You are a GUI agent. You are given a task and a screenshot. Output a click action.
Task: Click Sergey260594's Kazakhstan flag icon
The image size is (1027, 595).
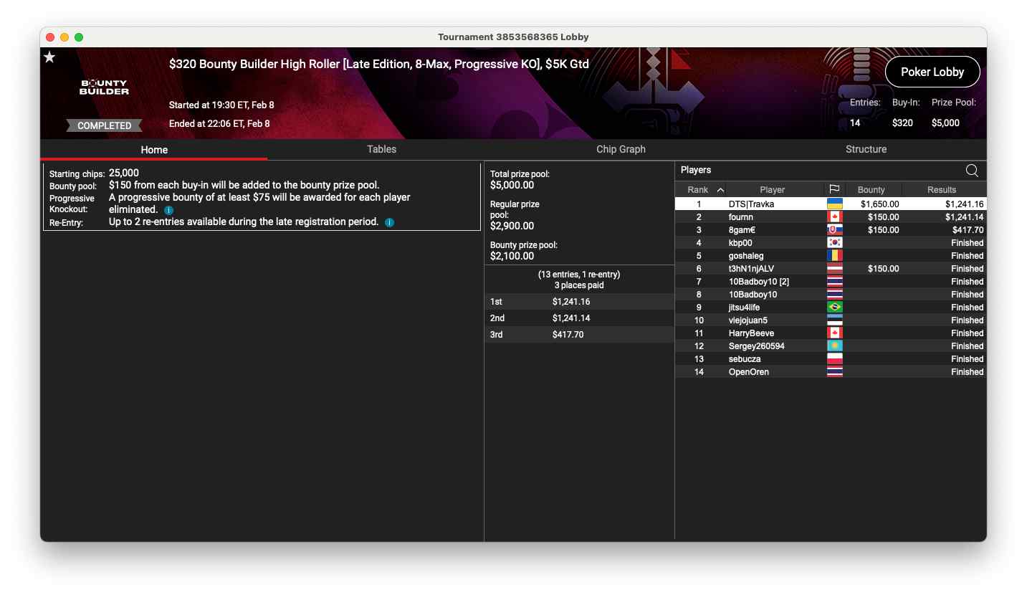click(x=834, y=346)
